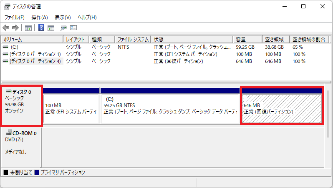Sort by the 空き領域 column header
The height and width of the screenshot is (188, 333).
[276, 39]
